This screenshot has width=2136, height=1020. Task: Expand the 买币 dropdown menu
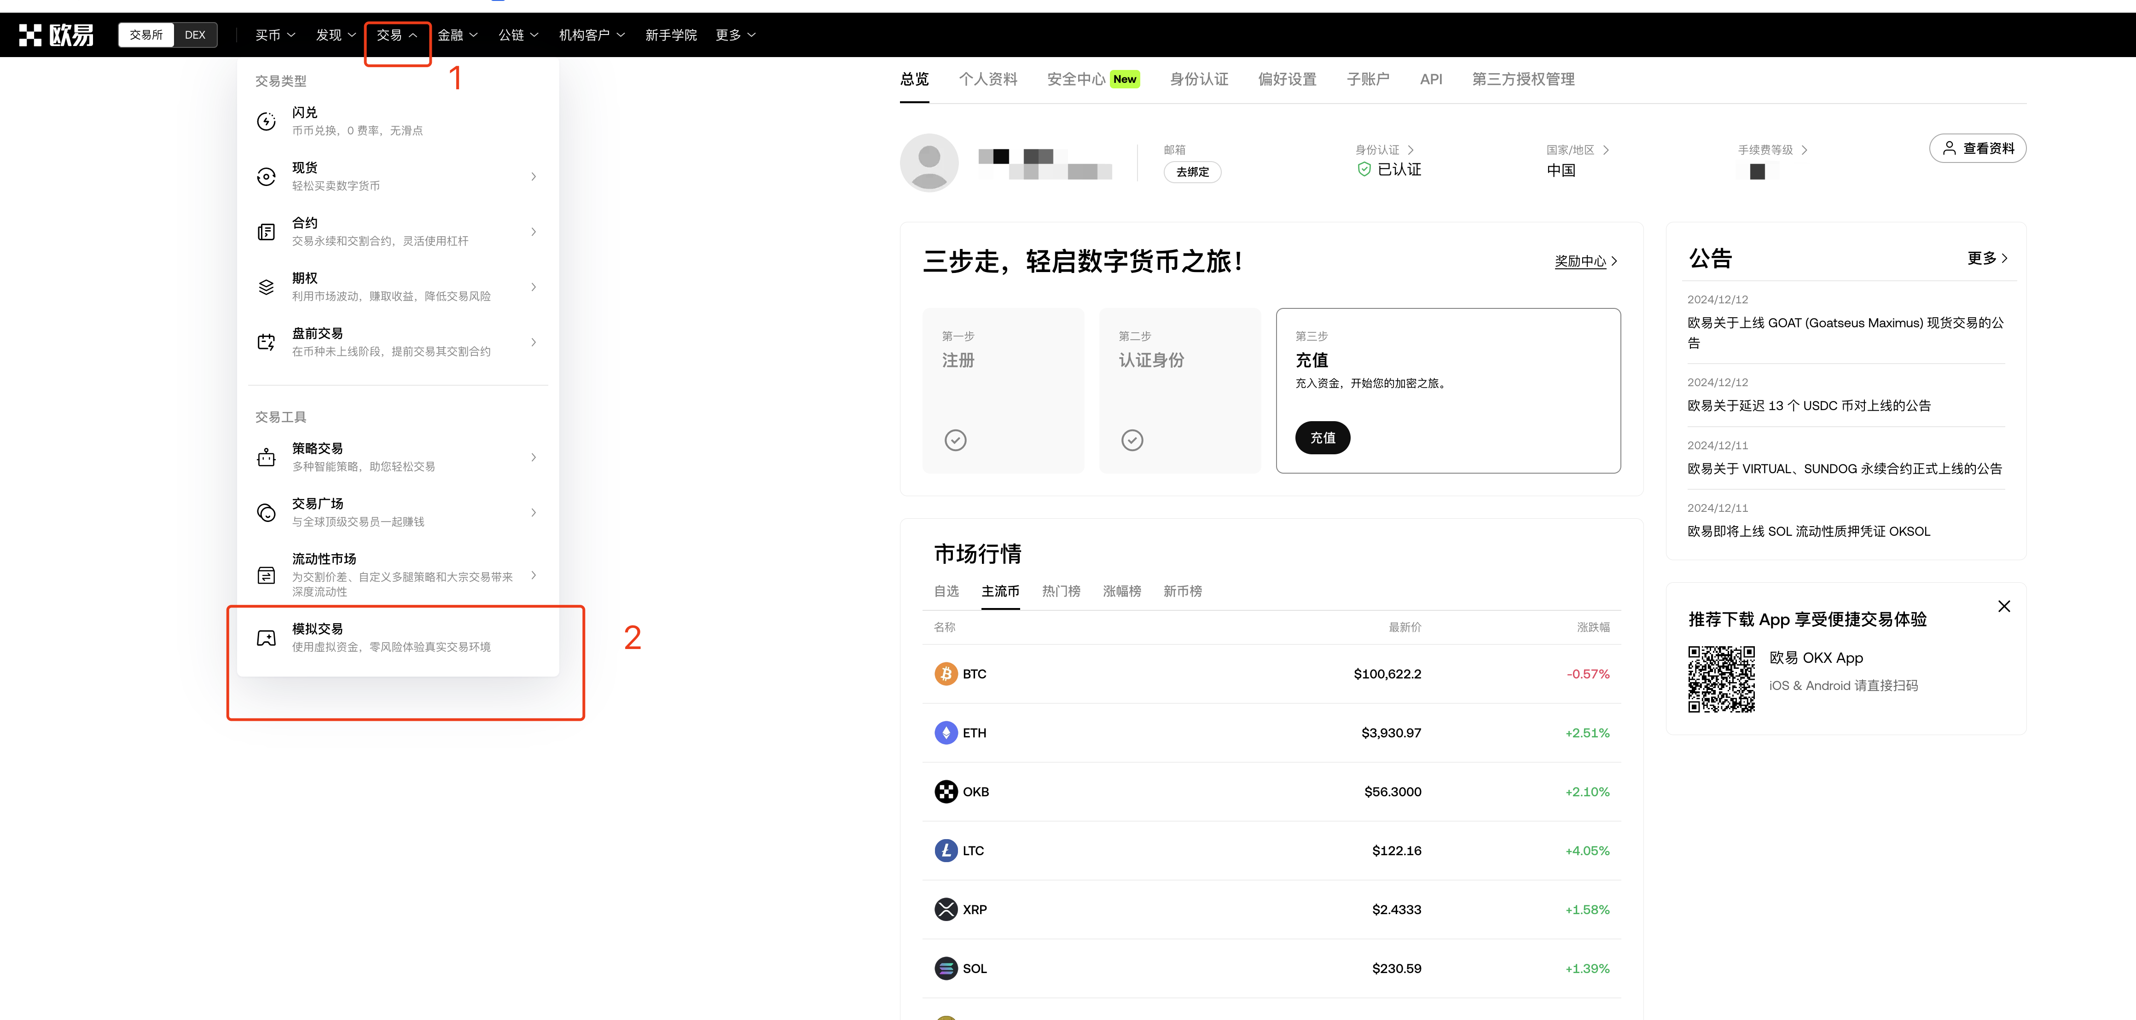tap(275, 35)
